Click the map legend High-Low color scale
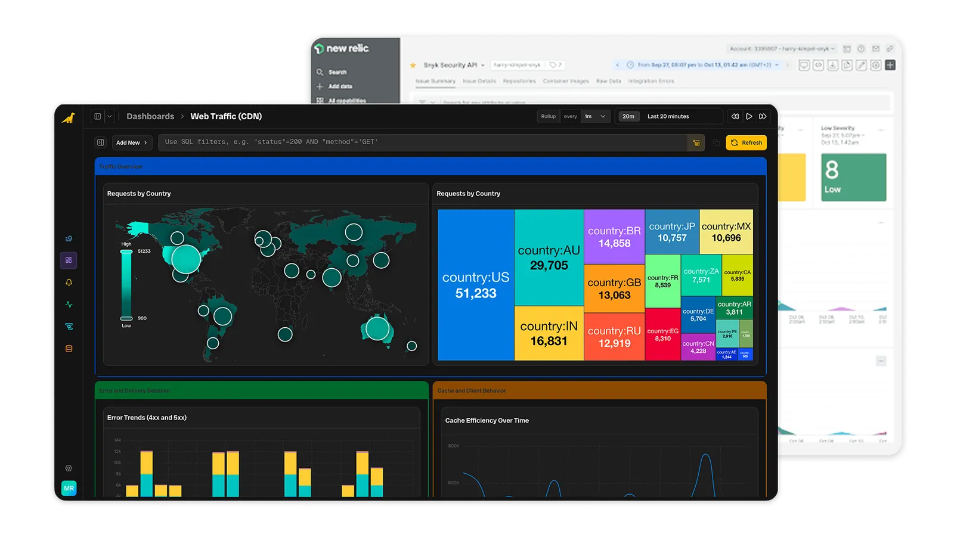954x534 pixels. point(126,285)
